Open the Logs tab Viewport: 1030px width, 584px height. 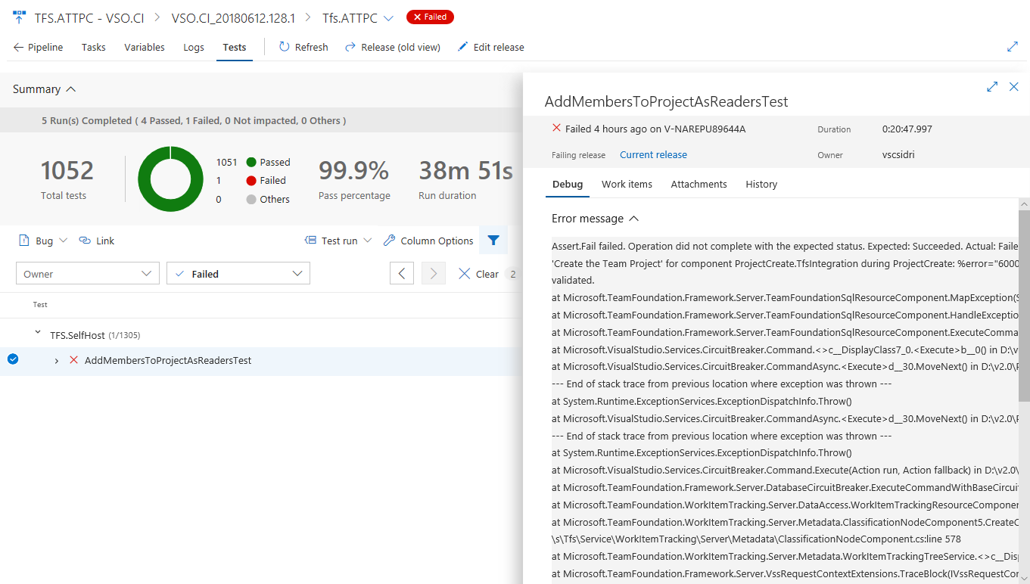194,47
